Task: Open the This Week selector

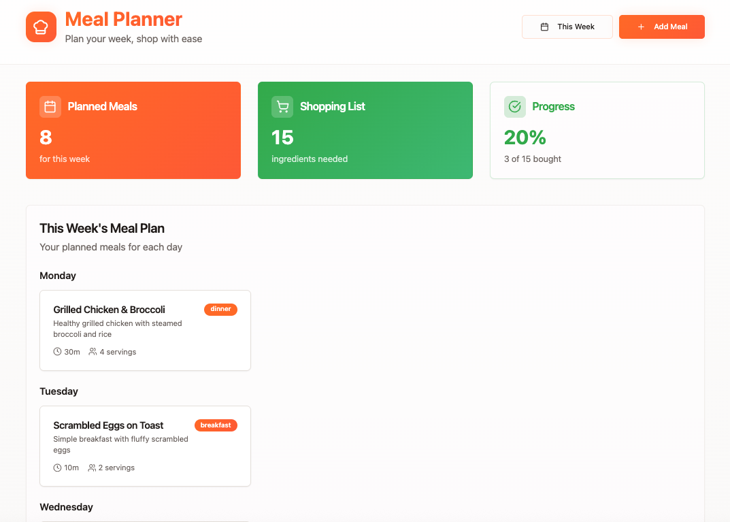Action: (567, 27)
